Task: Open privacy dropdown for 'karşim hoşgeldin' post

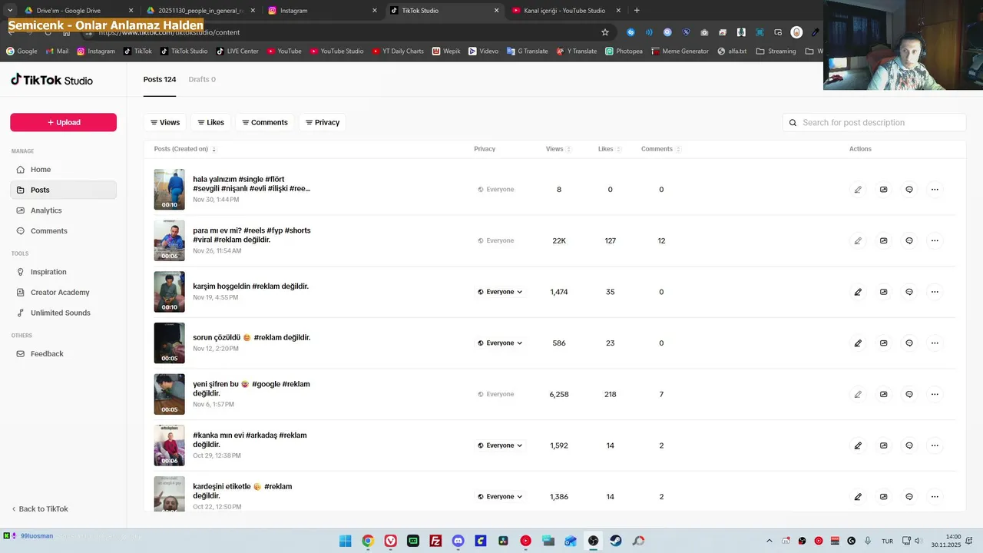Action: tap(500, 292)
